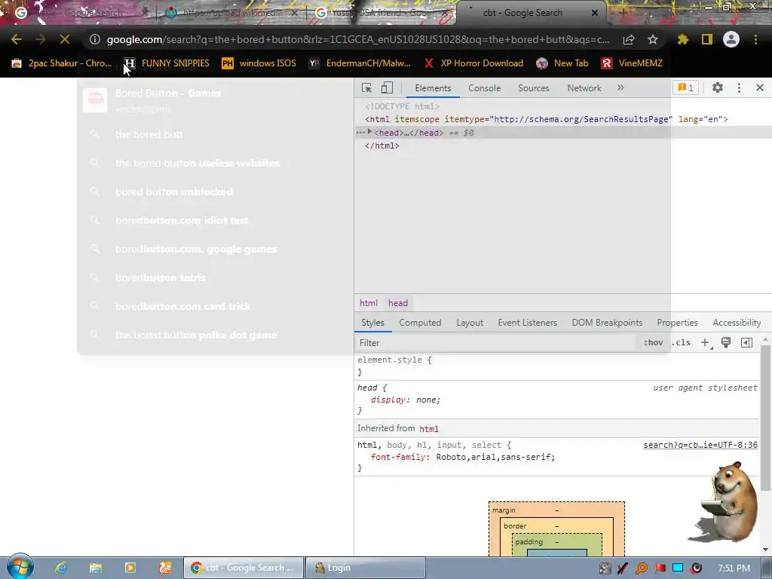The height and width of the screenshot is (579, 772).
Task: Open the New Tab bookmark
Action: (562, 63)
